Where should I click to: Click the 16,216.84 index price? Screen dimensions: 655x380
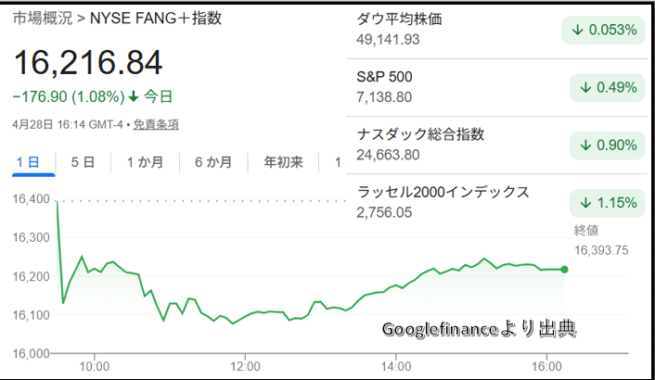pyautogui.click(x=87, y=62)
